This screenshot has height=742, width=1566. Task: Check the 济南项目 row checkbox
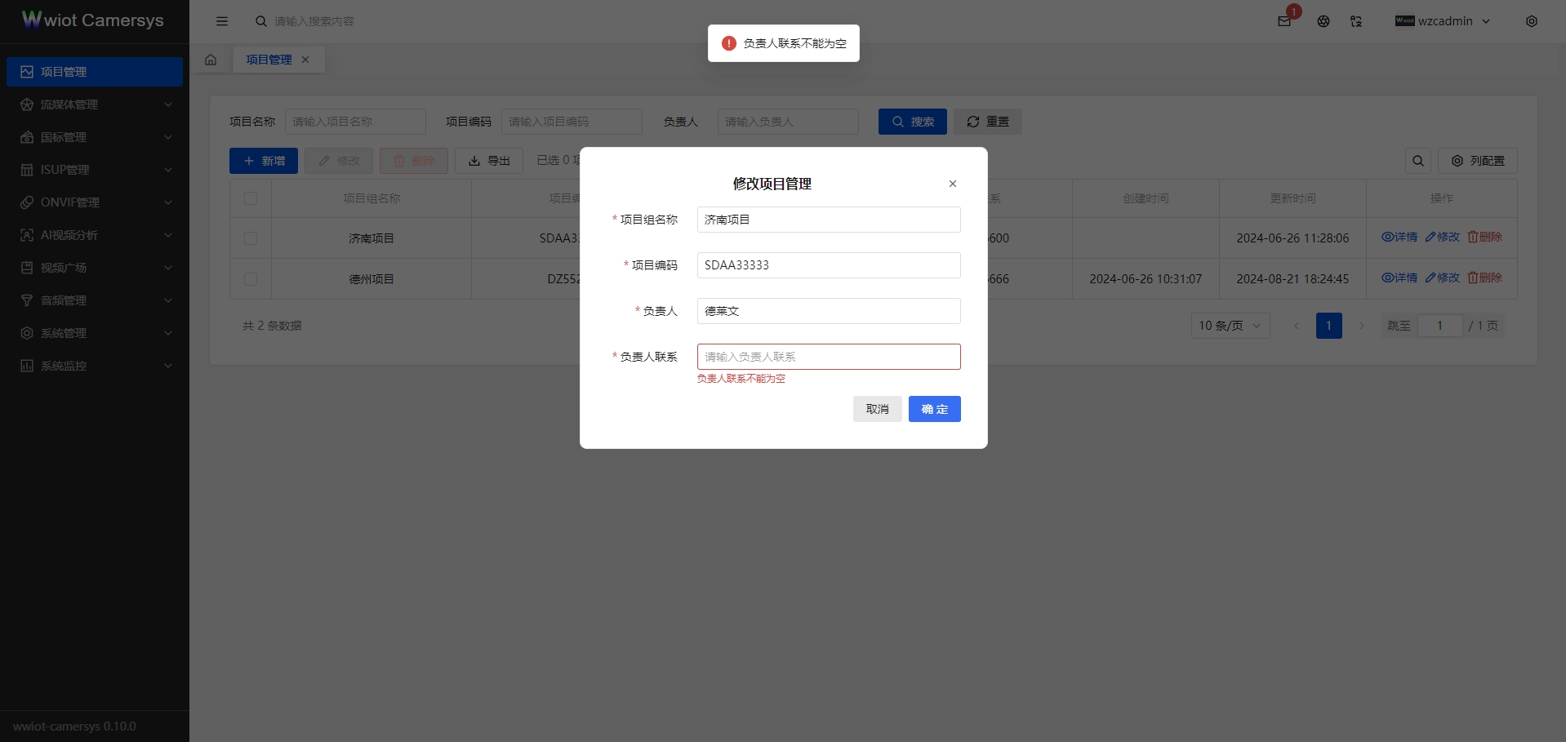point(251,238)
